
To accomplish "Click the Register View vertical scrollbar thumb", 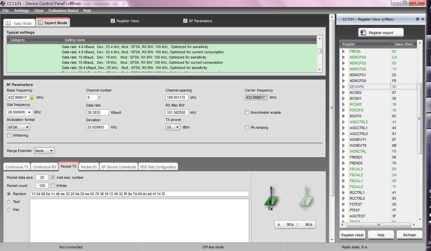I will point(420,118).
